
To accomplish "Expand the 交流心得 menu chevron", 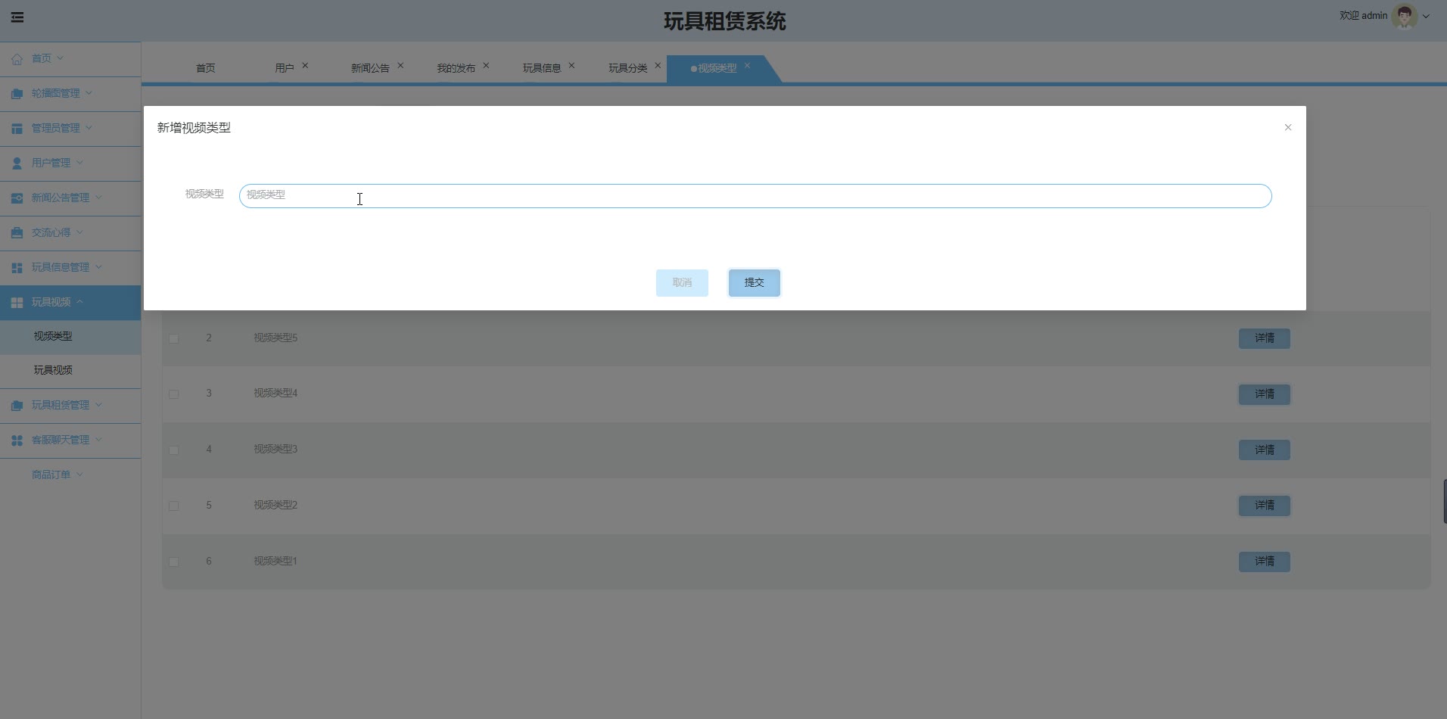I will [79, 232].
